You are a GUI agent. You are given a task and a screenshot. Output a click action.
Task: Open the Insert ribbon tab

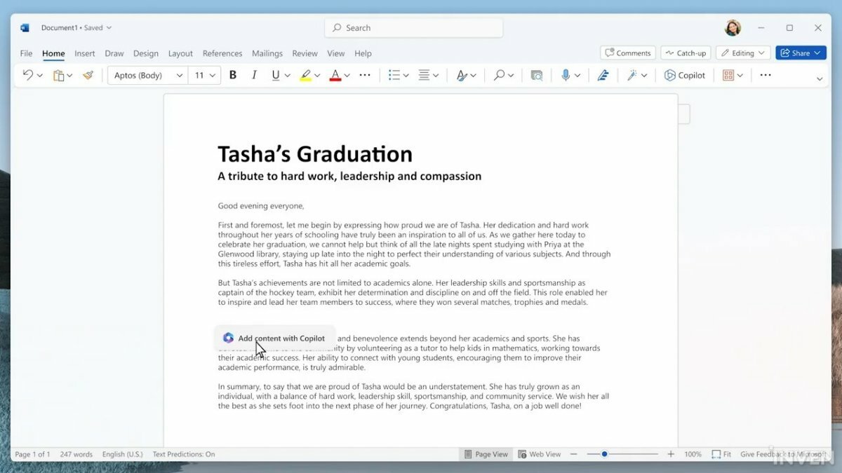pyautogui.click(x=85, y=53)
